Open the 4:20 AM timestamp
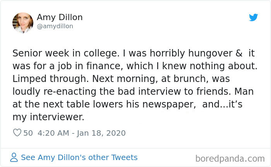This screenshot has height=167, width=271. click(x=53, y=133)
